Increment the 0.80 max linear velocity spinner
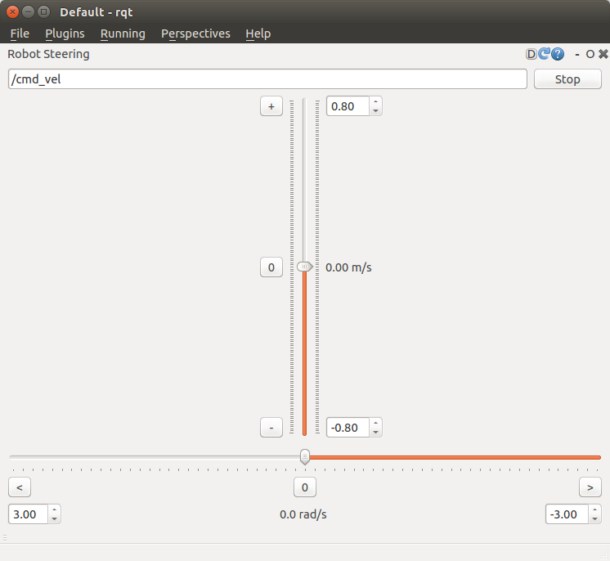610x561 pixels. (x=375, y=102)
